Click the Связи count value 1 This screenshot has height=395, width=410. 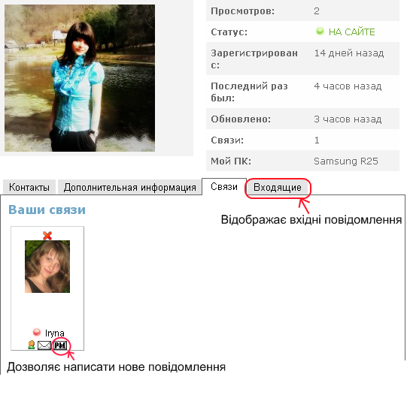[317, 140]
